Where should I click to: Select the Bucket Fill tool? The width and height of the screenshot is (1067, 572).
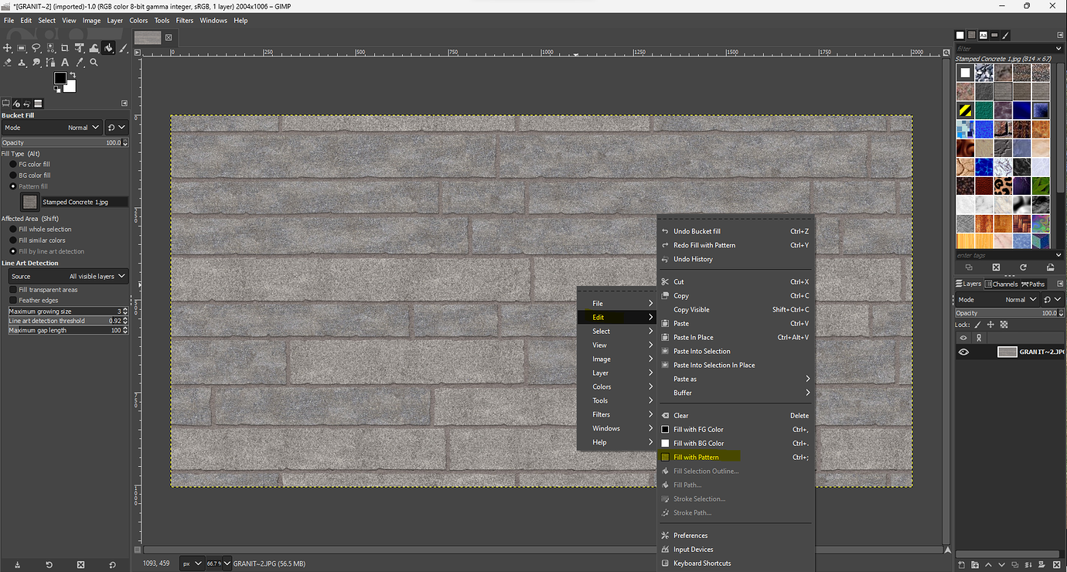(x=108, y=49)
